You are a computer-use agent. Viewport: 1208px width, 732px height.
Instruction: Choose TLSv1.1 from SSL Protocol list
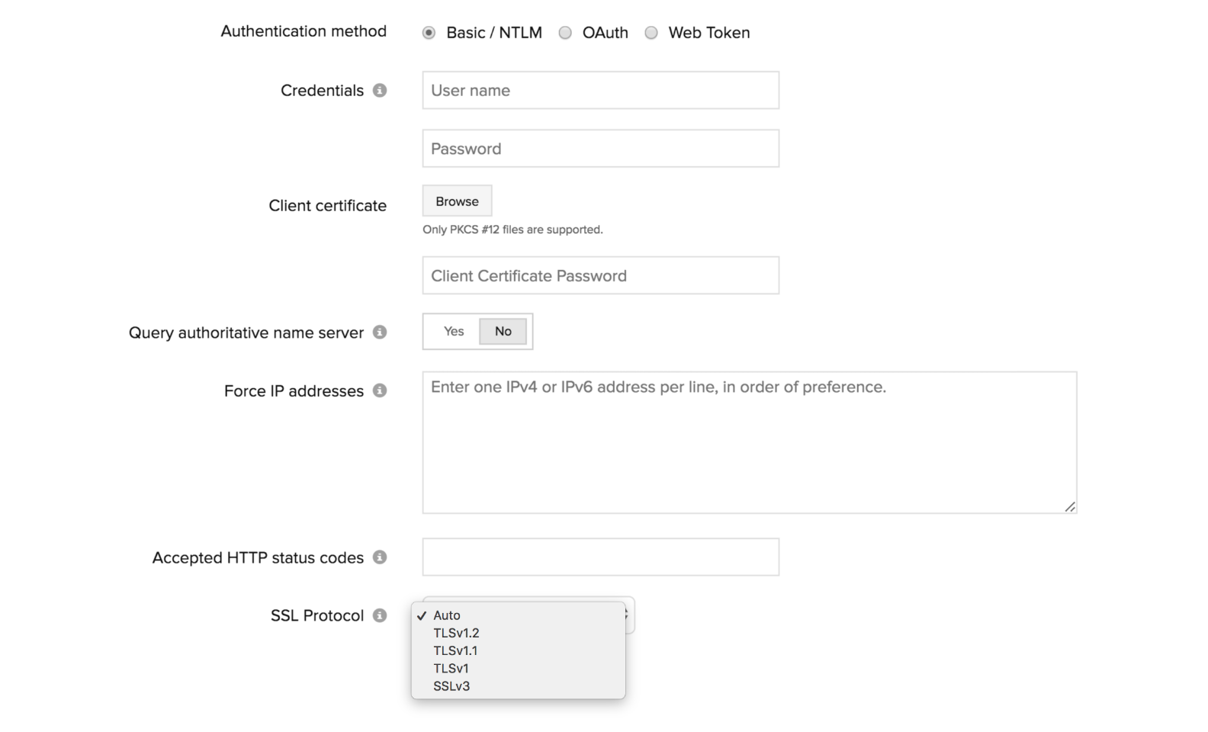pyautogui.click(x=455, y=650)
